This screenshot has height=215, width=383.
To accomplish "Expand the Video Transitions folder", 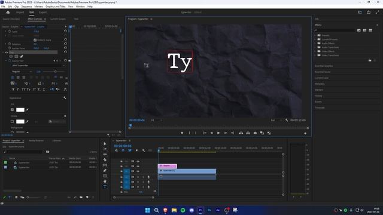I will [x=315, y=56].
